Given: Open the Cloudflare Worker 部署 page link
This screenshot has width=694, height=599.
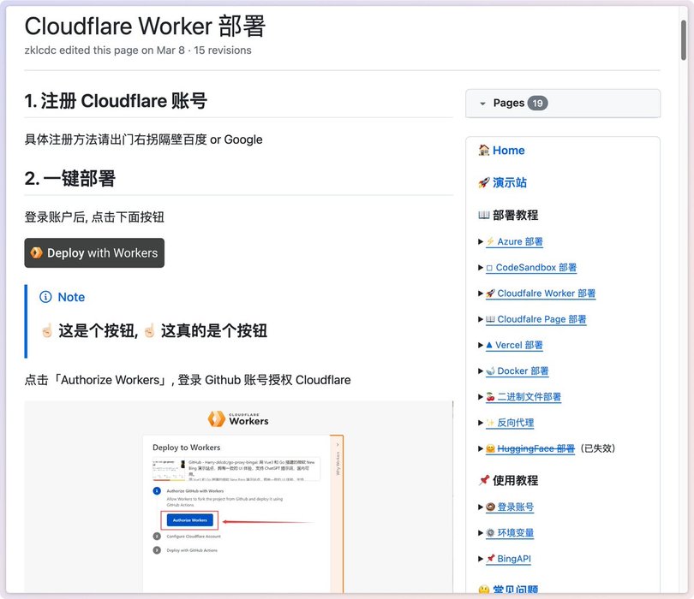Looking at the screenshot, I should (546, 294).
